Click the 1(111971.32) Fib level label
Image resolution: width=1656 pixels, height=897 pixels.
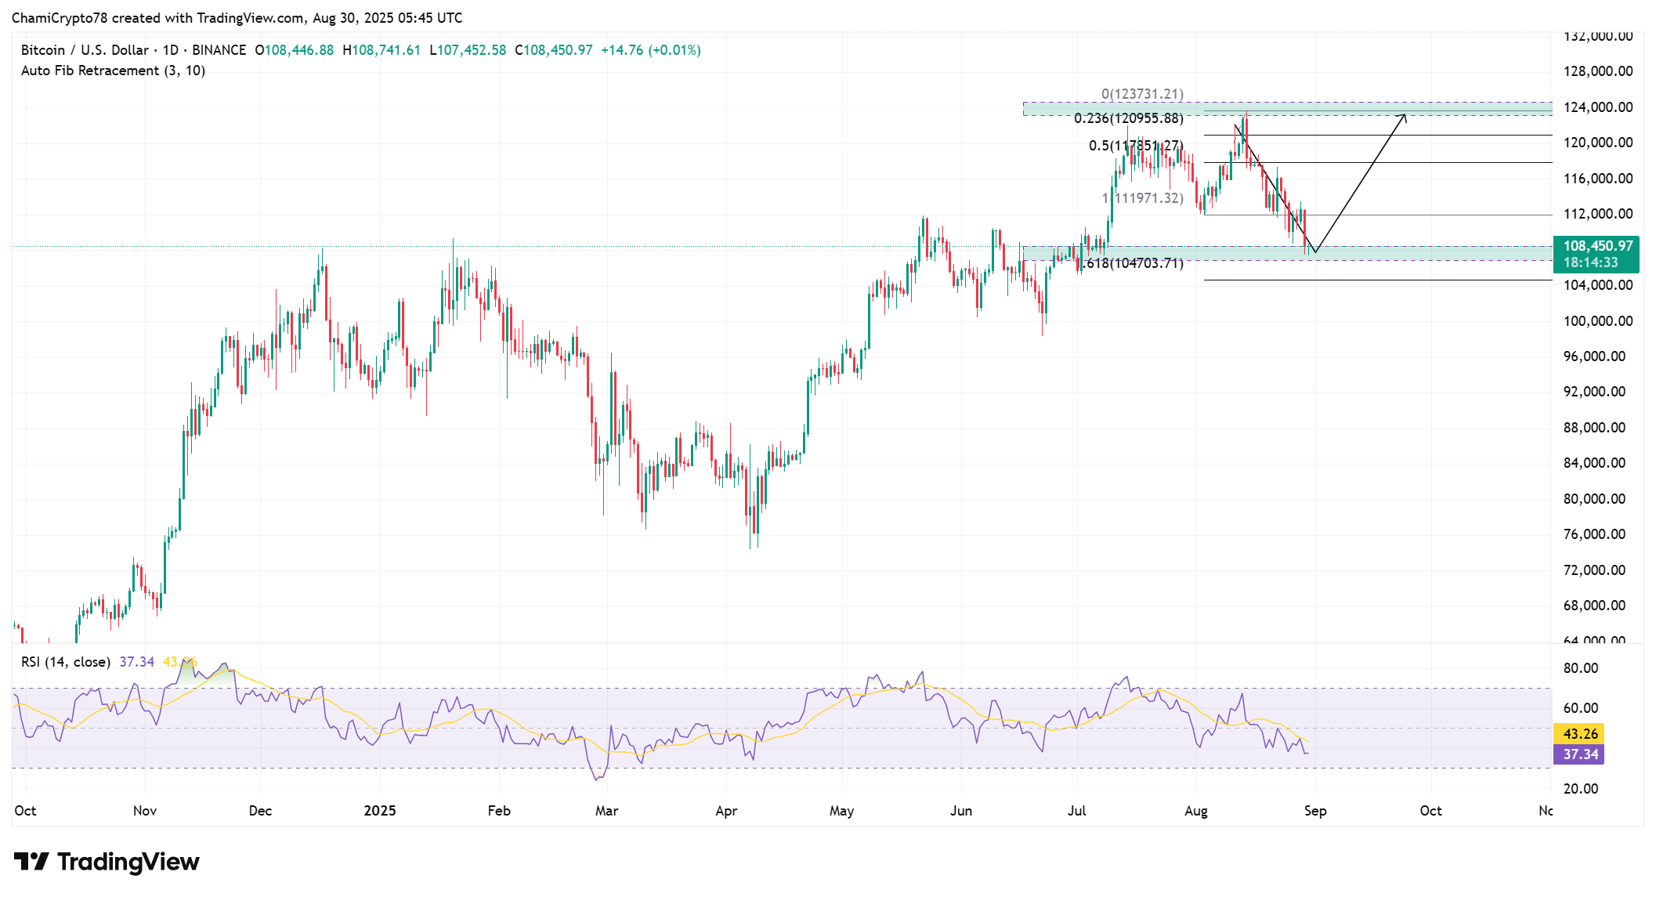tap(1144, 198)
